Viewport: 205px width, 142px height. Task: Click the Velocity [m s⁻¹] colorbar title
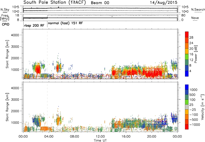click(202, 107)
